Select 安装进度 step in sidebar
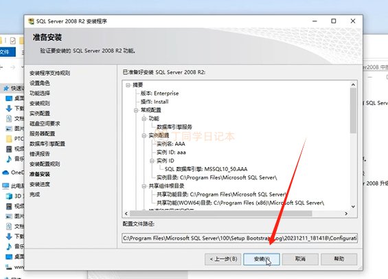 [x=40, y=184]
